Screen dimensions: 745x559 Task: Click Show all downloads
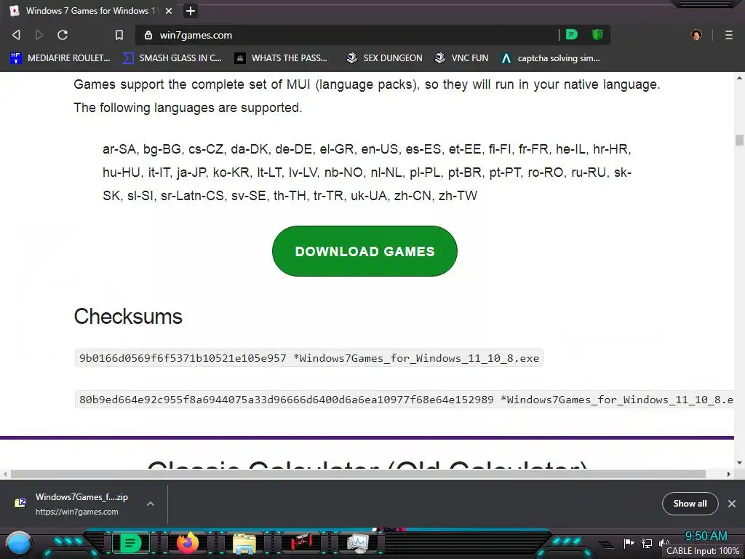click(690, 504)
